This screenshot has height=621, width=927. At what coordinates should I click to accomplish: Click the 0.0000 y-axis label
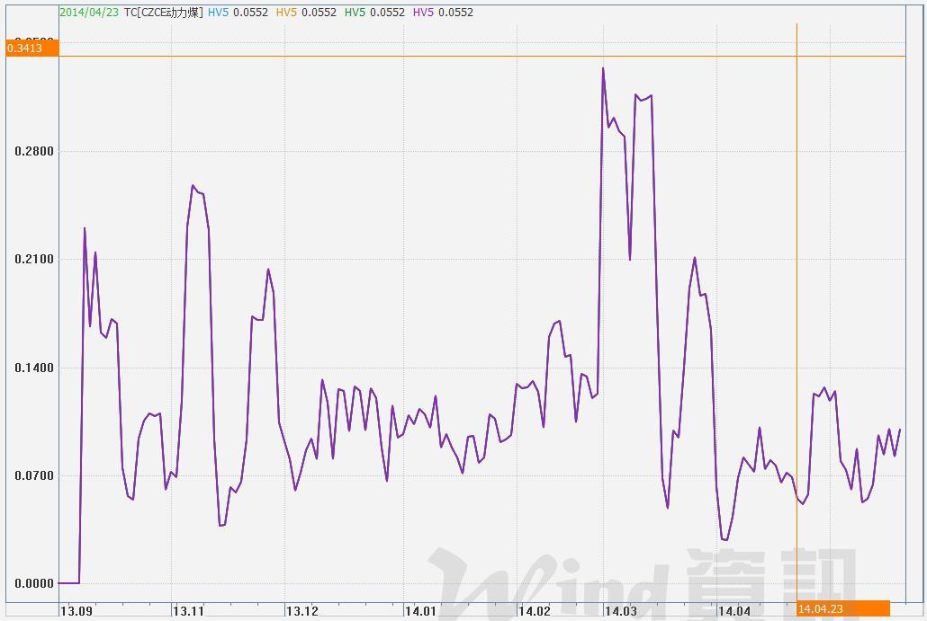tap(34, 584)
